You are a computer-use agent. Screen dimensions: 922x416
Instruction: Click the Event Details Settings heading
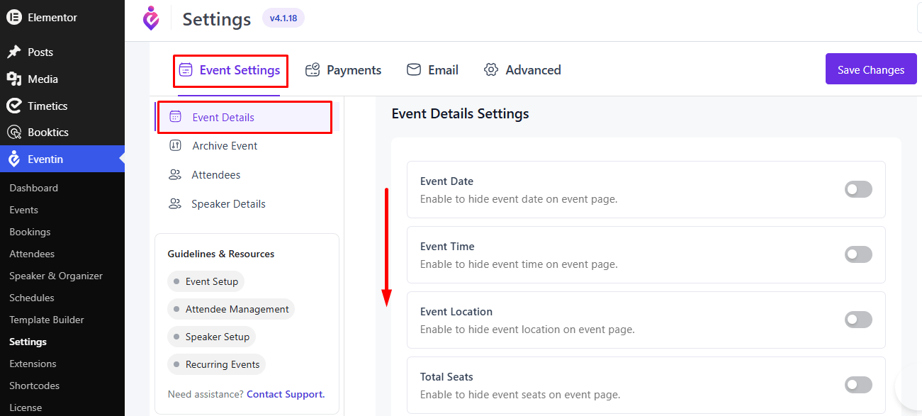pyautogui.click(x=460, y=113)
